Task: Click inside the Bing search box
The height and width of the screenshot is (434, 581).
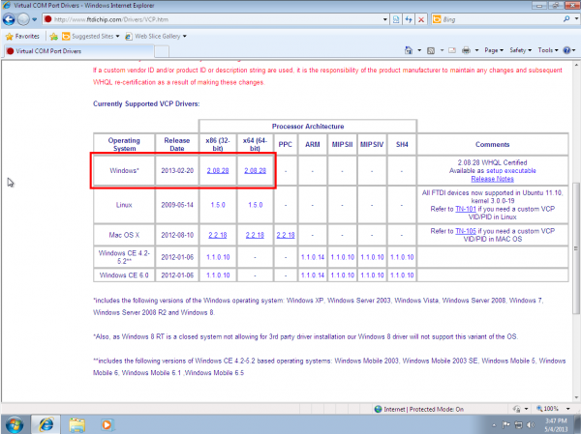Action: tap(502, 19)
